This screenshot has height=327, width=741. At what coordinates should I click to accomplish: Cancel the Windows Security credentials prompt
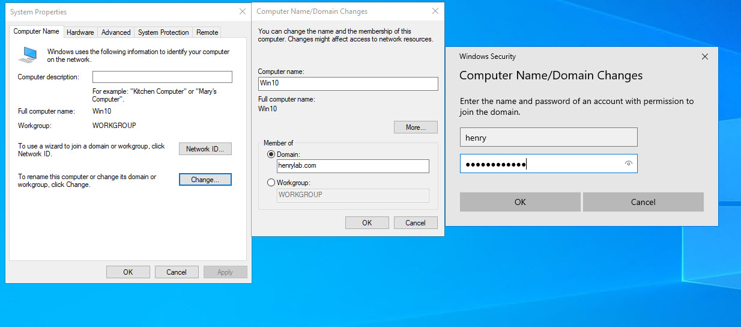pyautogui.click(x=643, y=202)
